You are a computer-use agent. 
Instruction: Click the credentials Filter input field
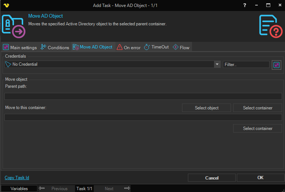(x=246, y=64)
